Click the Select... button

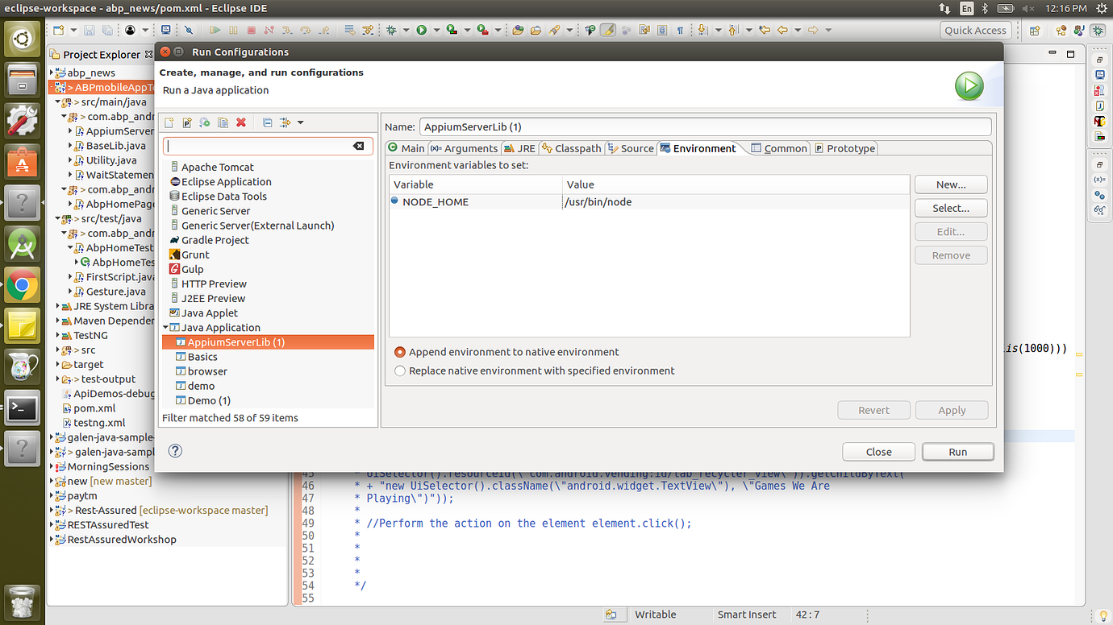point(951,208)
